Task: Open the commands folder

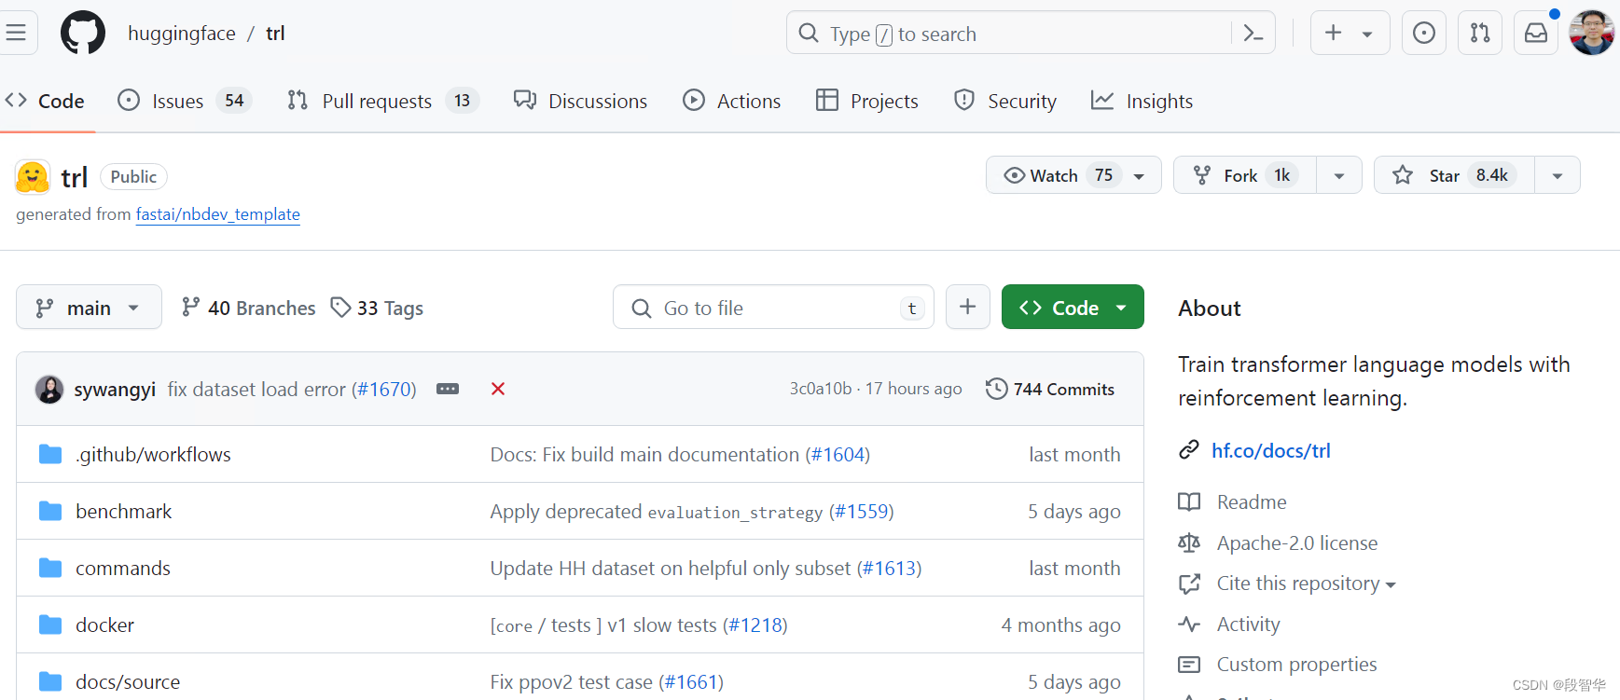Action: 123,569
